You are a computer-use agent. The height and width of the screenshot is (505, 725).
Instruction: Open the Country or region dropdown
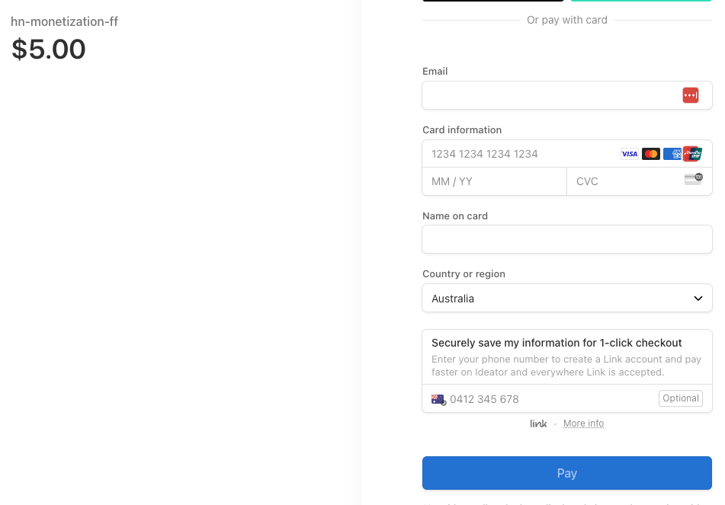pos(567,298)
